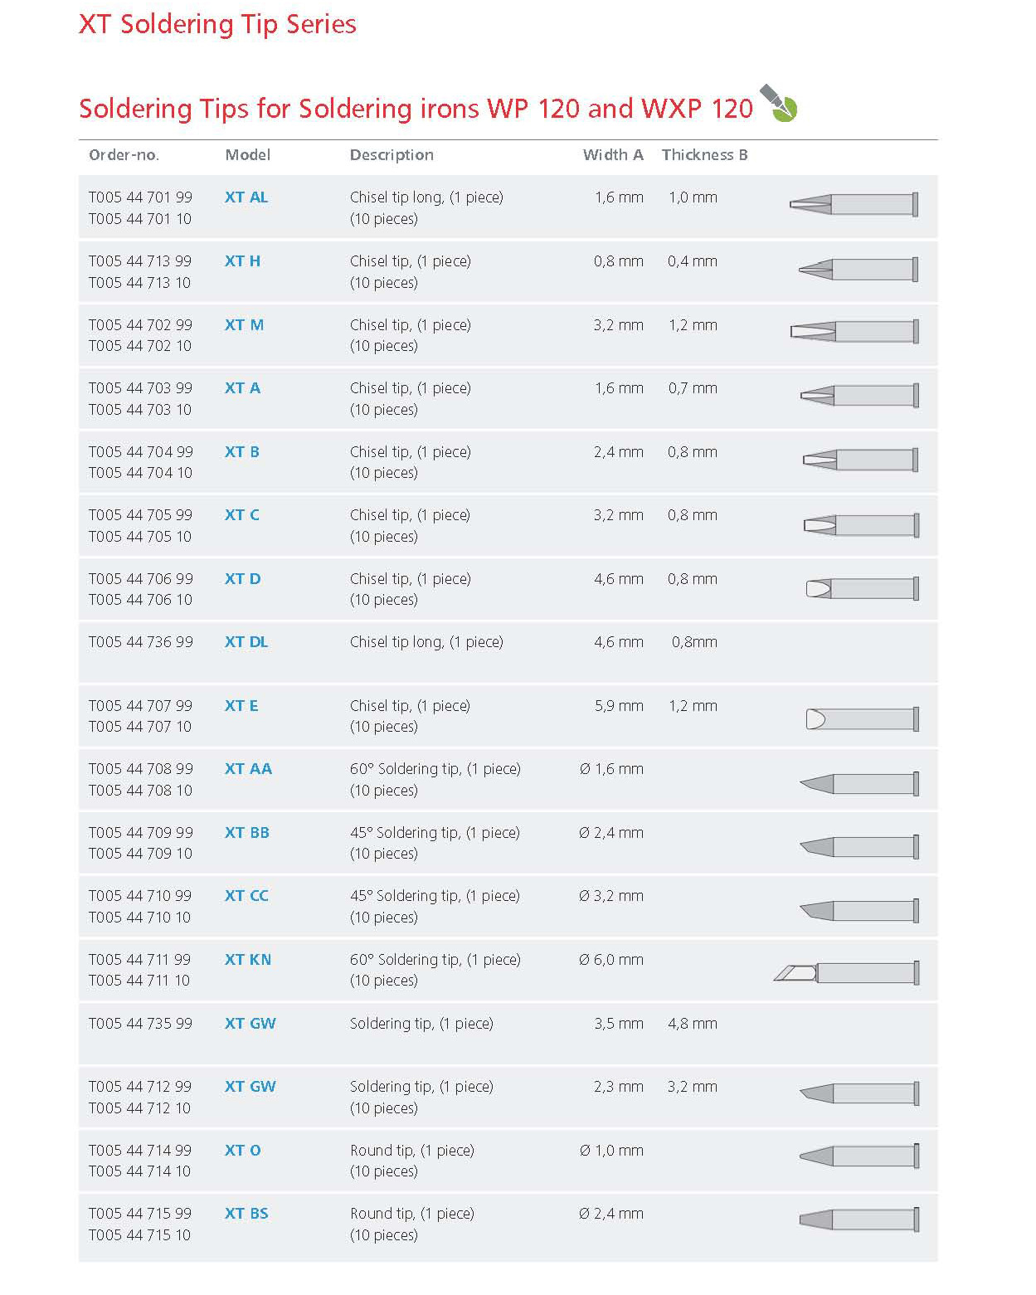Click the Thickness B column header
Screen dimensions: 1036x1295
pos(704,155)
